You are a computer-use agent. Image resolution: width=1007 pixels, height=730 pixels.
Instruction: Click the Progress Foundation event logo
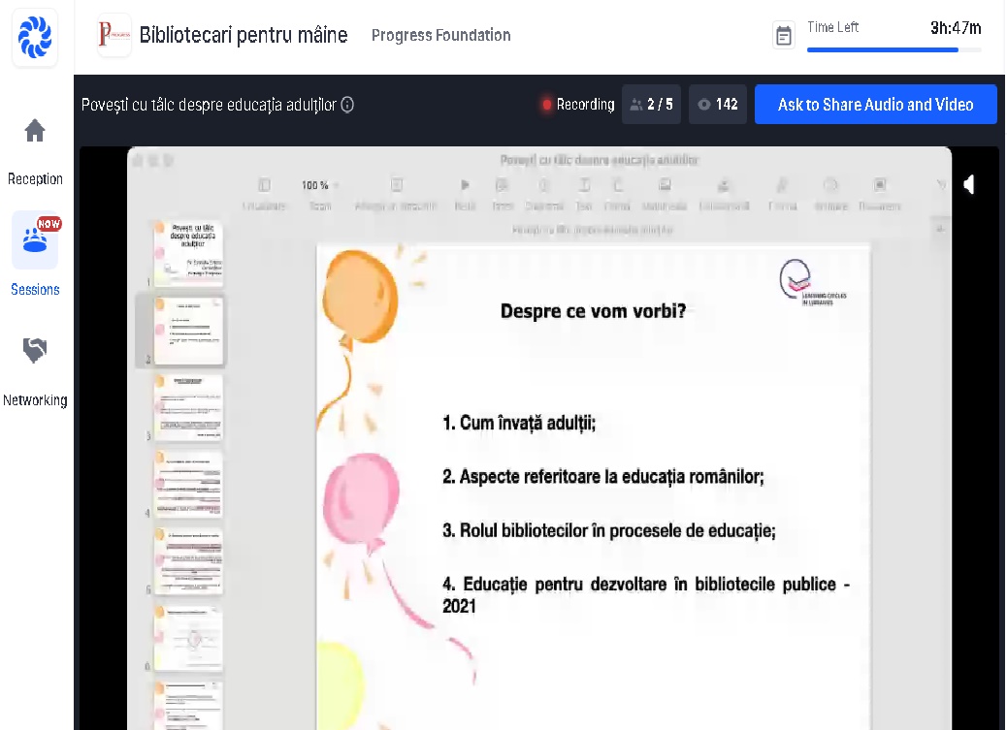(x=114, y=36)
